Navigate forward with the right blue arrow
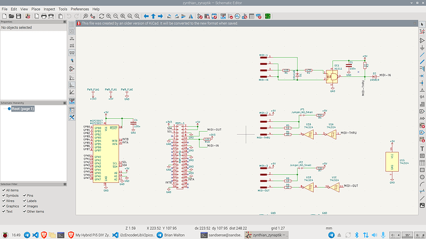The image size is (426, 239). (x=161, y=16)
